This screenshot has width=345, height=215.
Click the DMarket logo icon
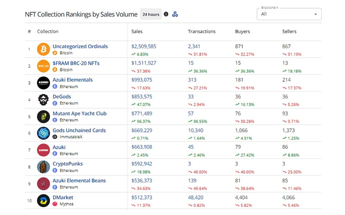(x=44, y=200)
